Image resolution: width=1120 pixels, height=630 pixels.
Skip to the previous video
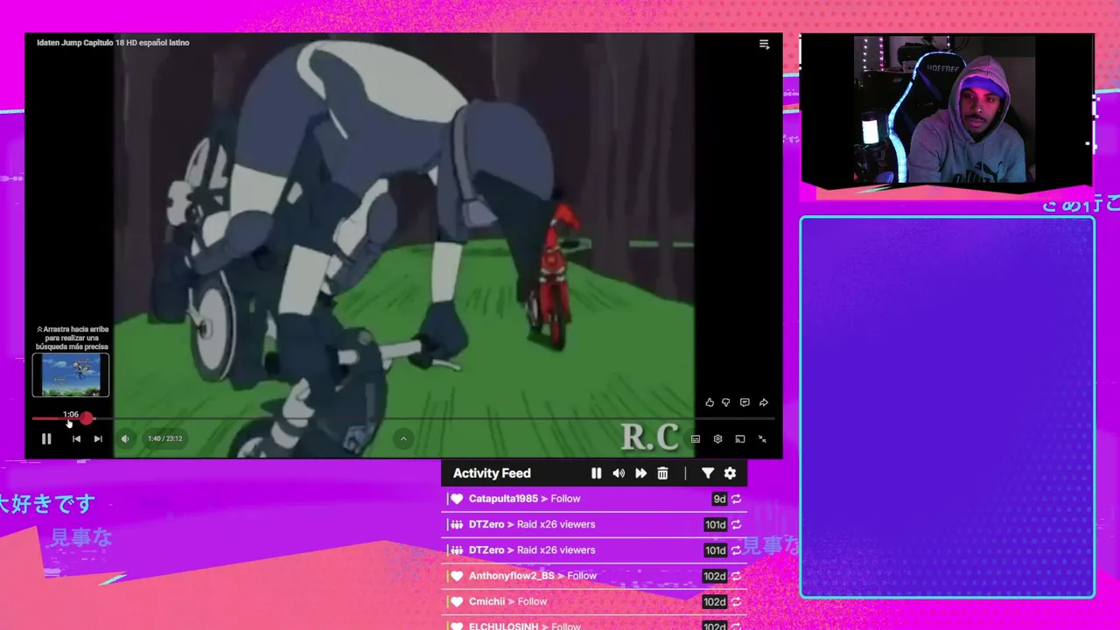pyautogui.click(x=76, y=438)
